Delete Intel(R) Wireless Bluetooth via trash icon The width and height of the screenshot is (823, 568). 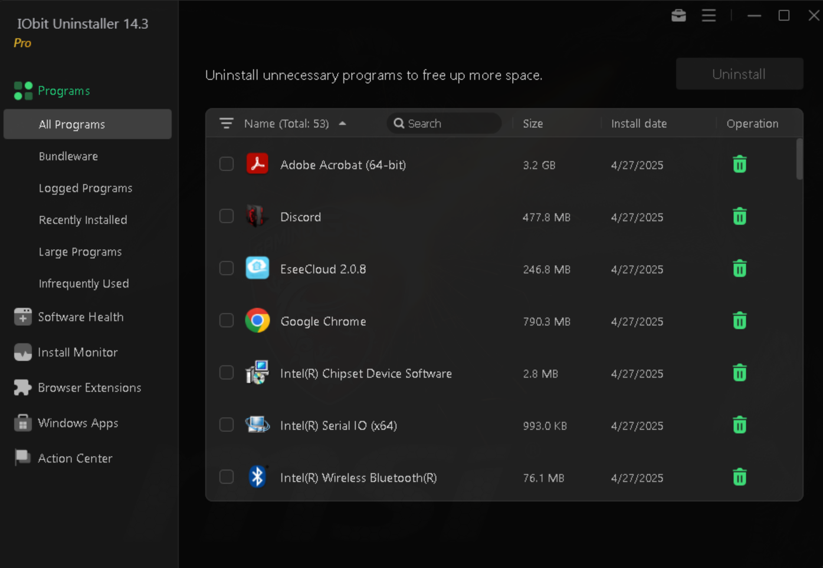pyautogui.click(x=739, y=477)
